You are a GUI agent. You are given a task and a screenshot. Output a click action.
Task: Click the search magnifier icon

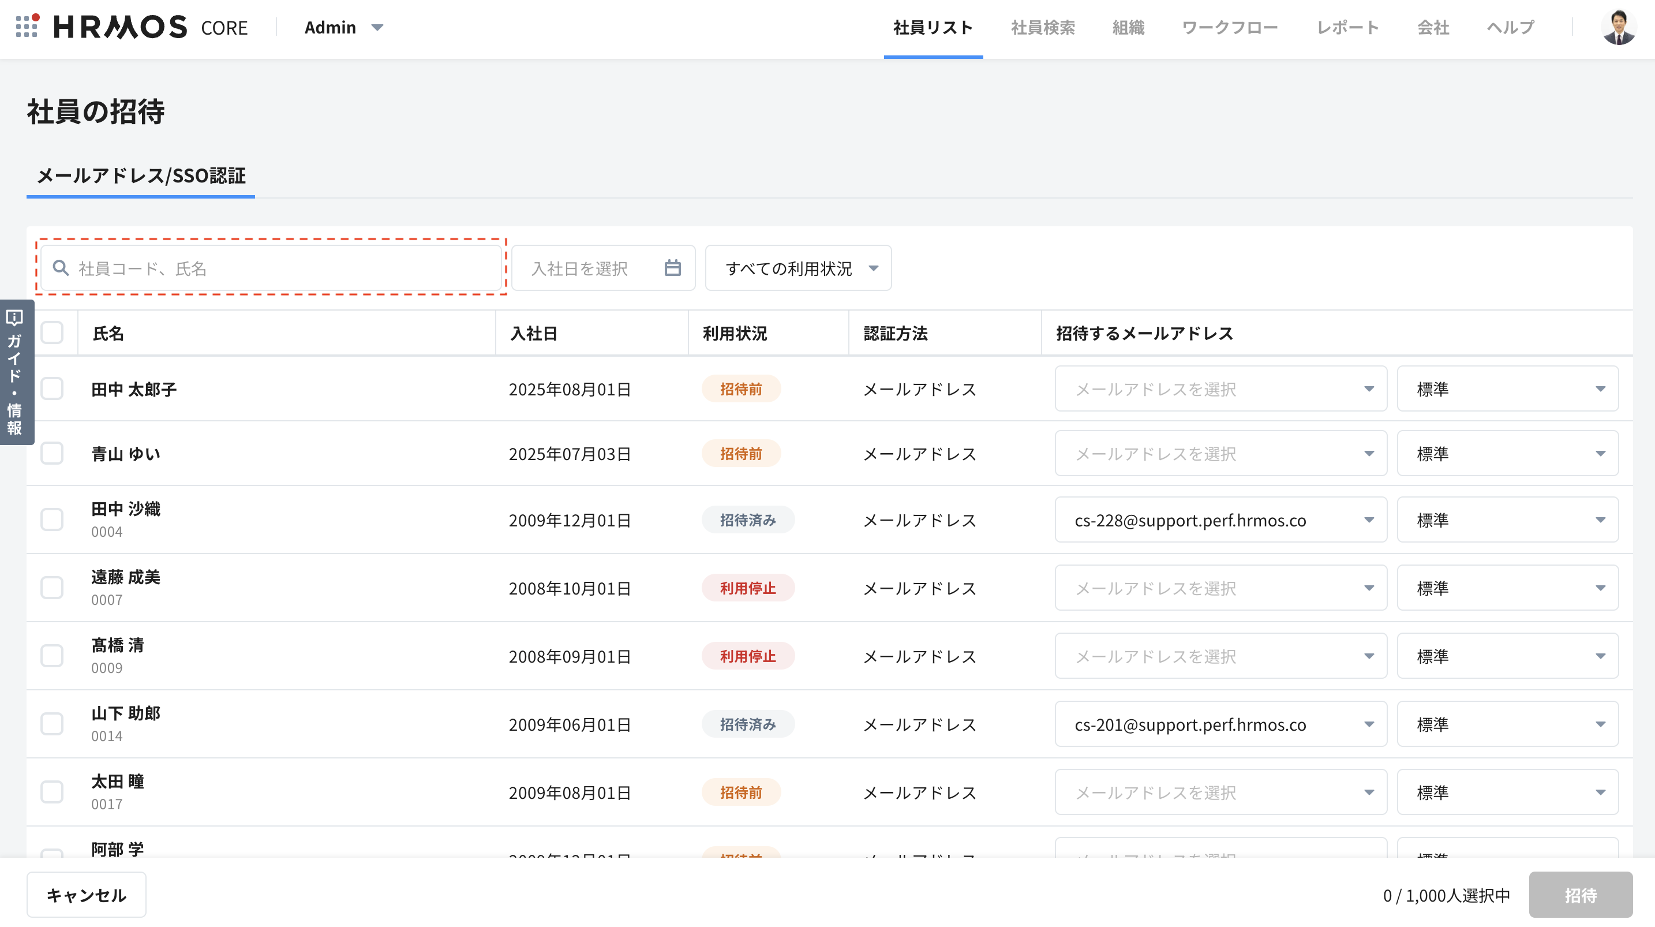pyautogui.click(x=61, y=268)
